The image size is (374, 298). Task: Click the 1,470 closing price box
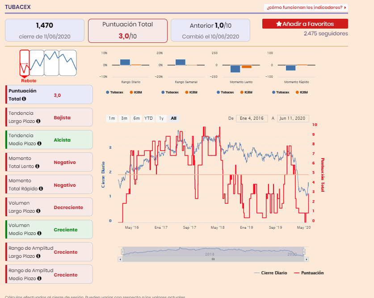(45, 30)
